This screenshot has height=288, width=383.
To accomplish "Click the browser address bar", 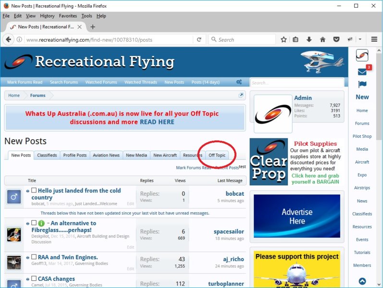I will point(109,39).
